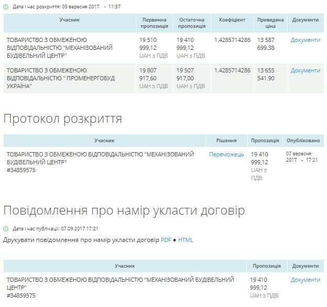Select the #34859575 code in the contract intent table
This screenshot has width=327, height=307.
pyautogui.click(x=21, y=295)
